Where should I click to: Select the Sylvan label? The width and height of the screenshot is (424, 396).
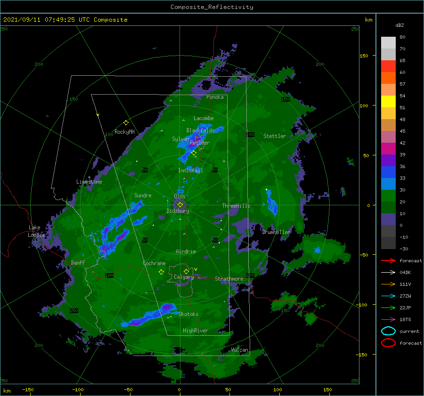tap(180, 139)
